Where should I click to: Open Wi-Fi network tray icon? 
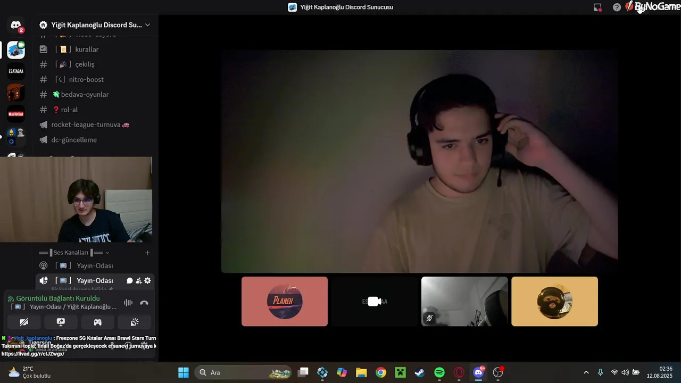click(614, 372)
